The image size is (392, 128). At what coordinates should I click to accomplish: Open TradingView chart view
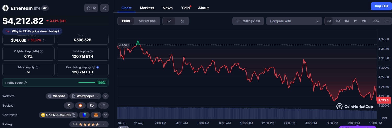[248, 21]
